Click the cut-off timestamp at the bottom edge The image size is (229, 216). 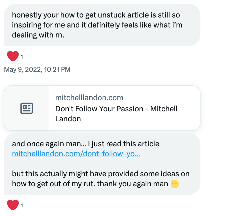(37, 215)
